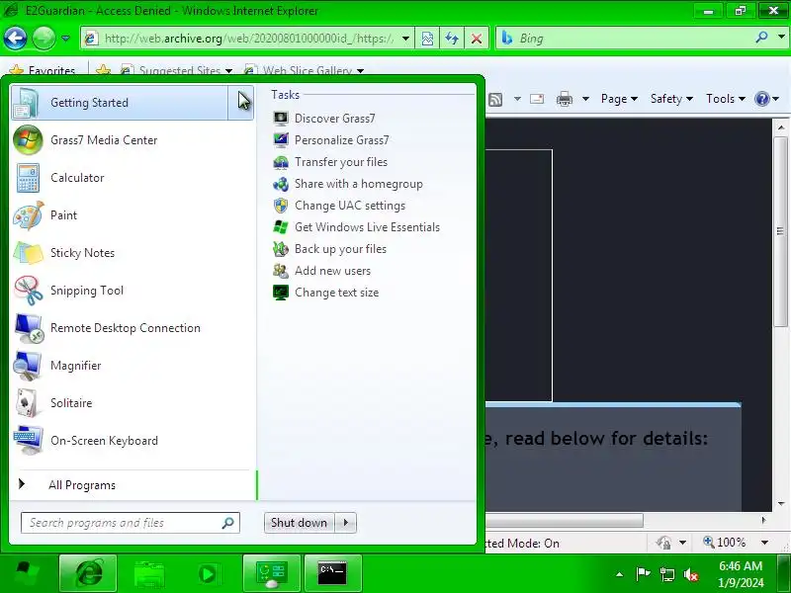
Task: Click the Search programs and files box
Action: (x=130, y=523)
